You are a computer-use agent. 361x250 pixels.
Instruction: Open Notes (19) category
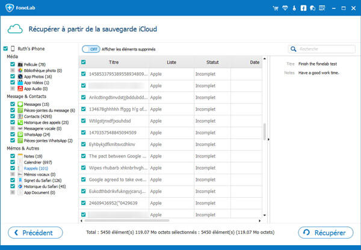coord(33,156)
